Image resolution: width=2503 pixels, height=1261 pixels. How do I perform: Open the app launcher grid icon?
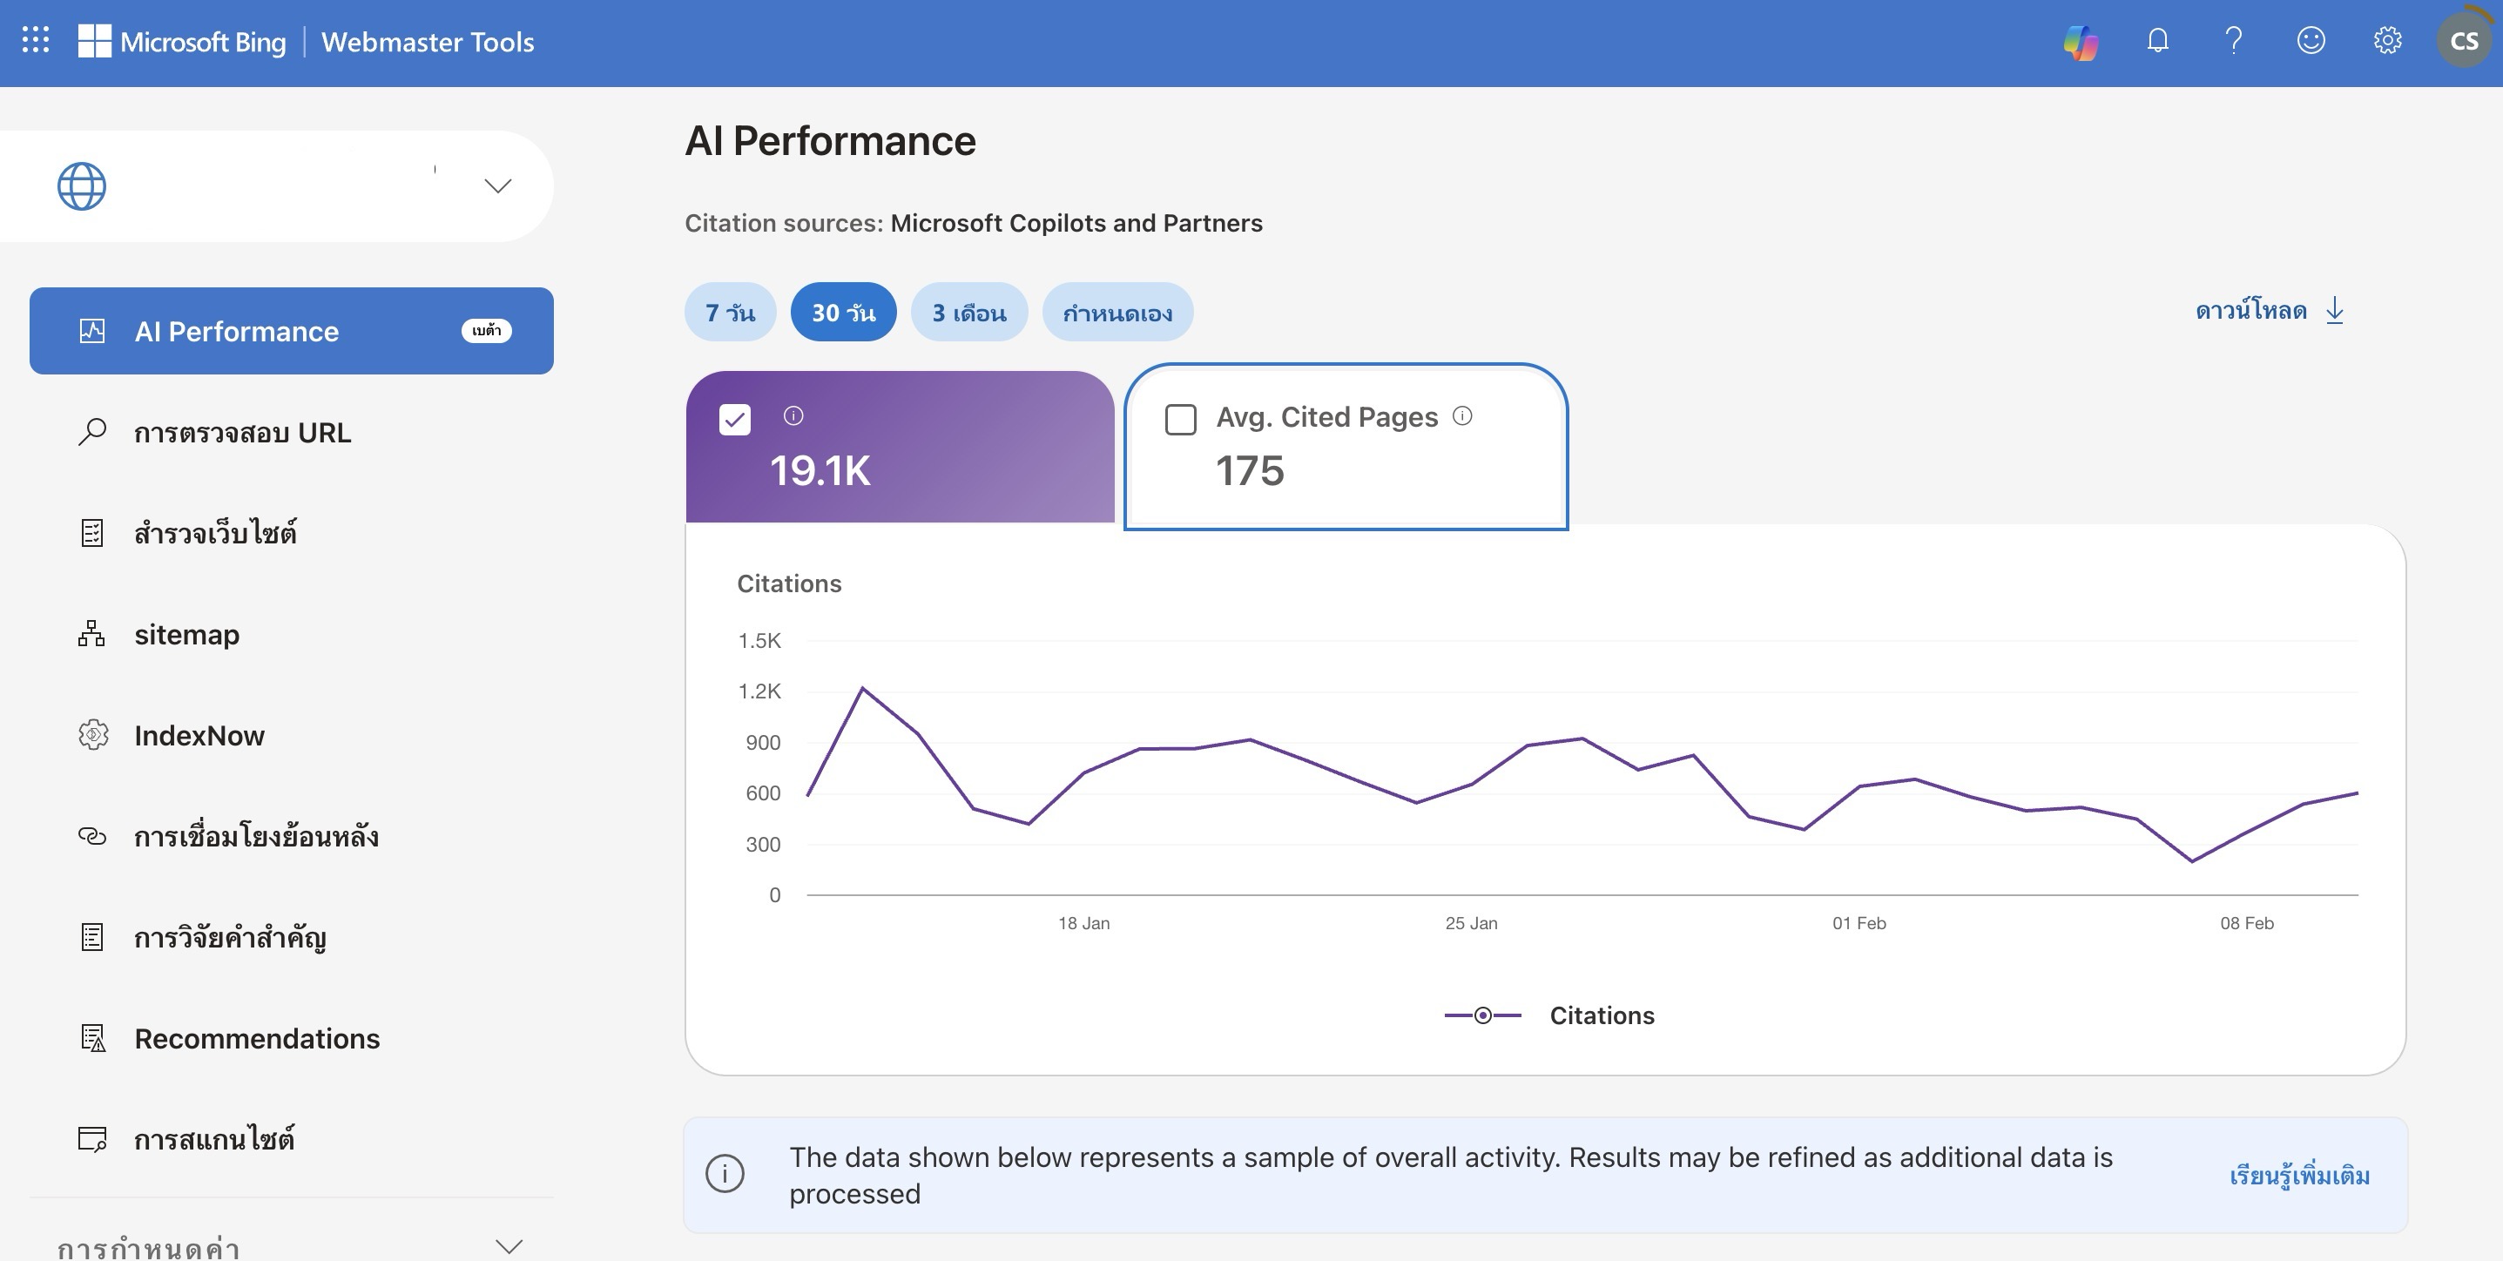coord(36,40)
